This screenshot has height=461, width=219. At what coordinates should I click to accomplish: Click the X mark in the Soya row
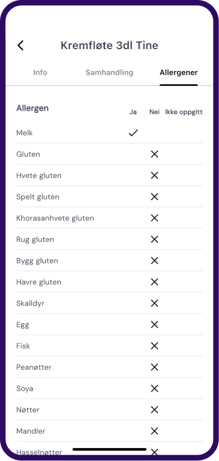pos(154,388)
